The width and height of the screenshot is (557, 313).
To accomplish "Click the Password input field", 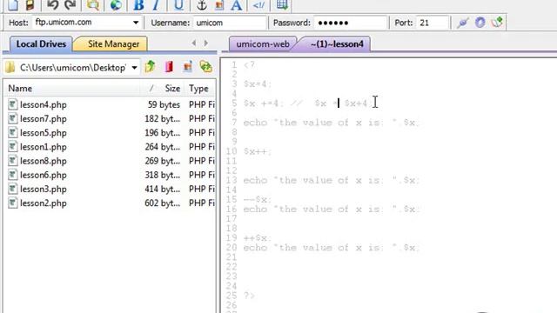I will (350, 23).
